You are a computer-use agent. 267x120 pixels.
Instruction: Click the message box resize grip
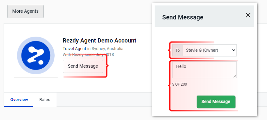[x=235, y=77]
